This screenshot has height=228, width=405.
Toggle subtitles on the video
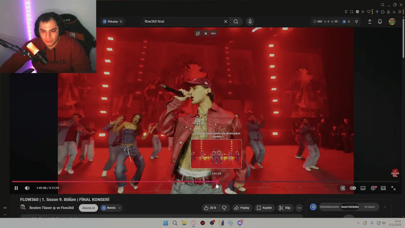tap(363, 188)
